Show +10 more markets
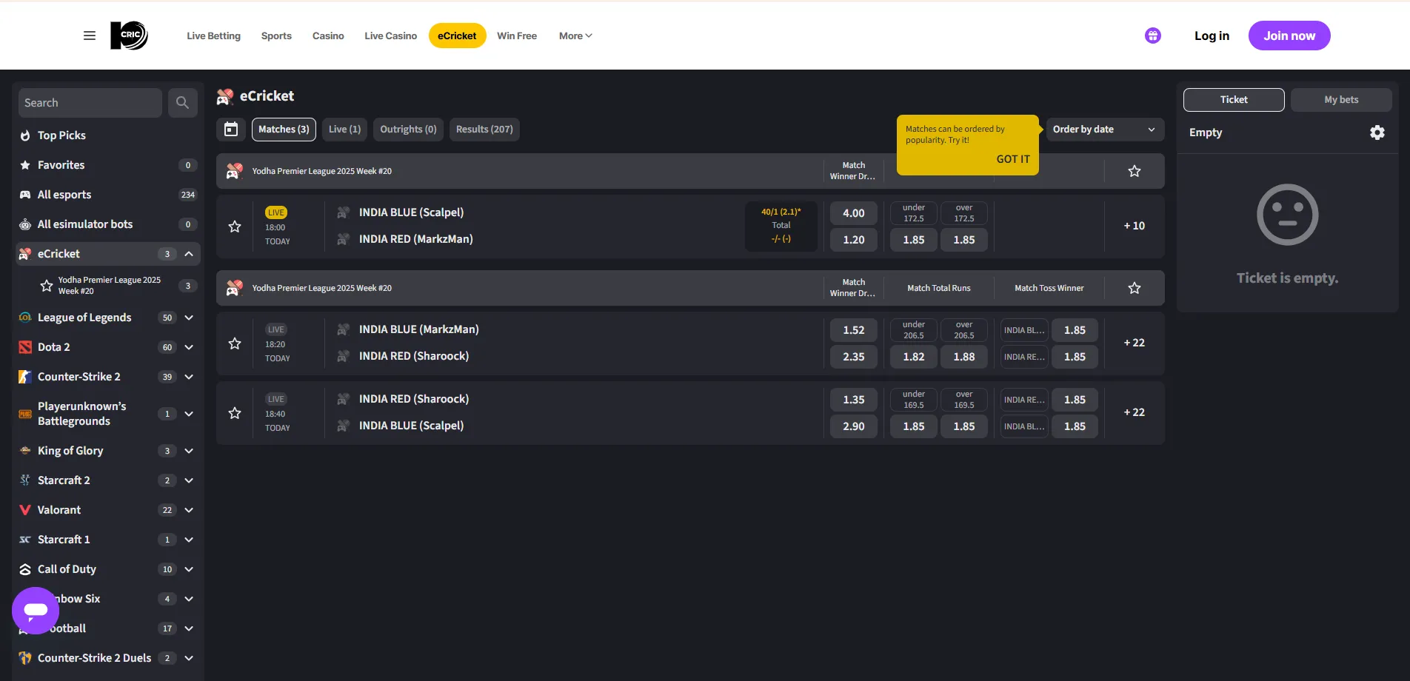This screenshot has width=1410, height=681. (1135, 226)
